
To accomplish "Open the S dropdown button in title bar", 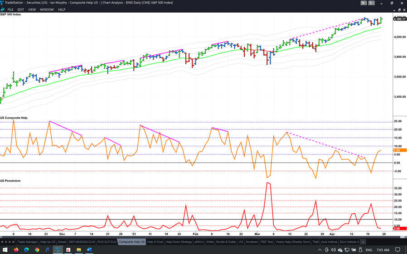I will point(364,3).
